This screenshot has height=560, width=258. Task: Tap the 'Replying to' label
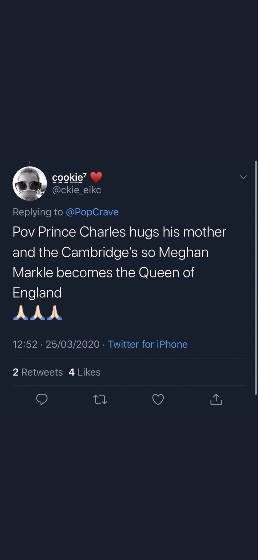click(38, 212)
